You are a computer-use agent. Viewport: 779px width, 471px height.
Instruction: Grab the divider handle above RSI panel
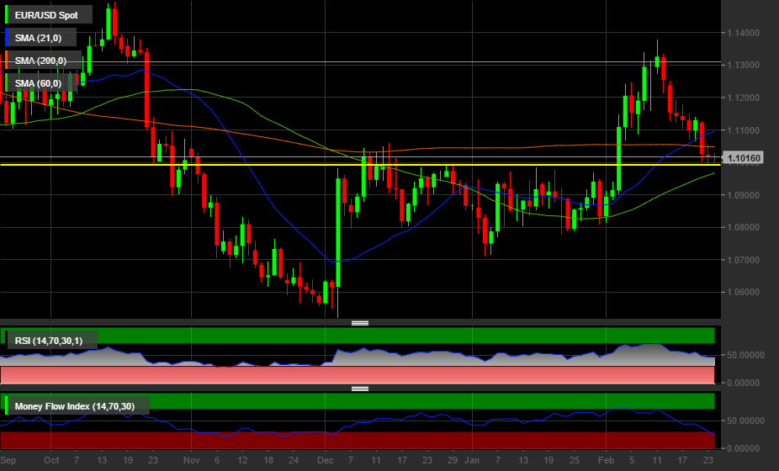(x=360, y=322)
